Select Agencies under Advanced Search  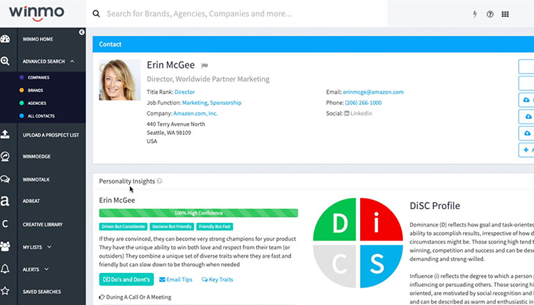click(x=37, y=103)
